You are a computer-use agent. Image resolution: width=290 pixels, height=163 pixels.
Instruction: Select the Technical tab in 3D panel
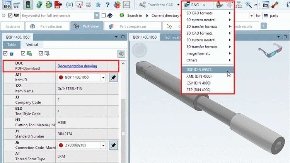tap(171, 37)
